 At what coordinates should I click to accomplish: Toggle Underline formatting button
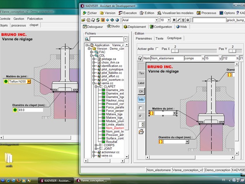pyautogui.click(x=183, y=20)
